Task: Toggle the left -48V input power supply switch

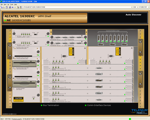Action: click(x=64, y=56)
